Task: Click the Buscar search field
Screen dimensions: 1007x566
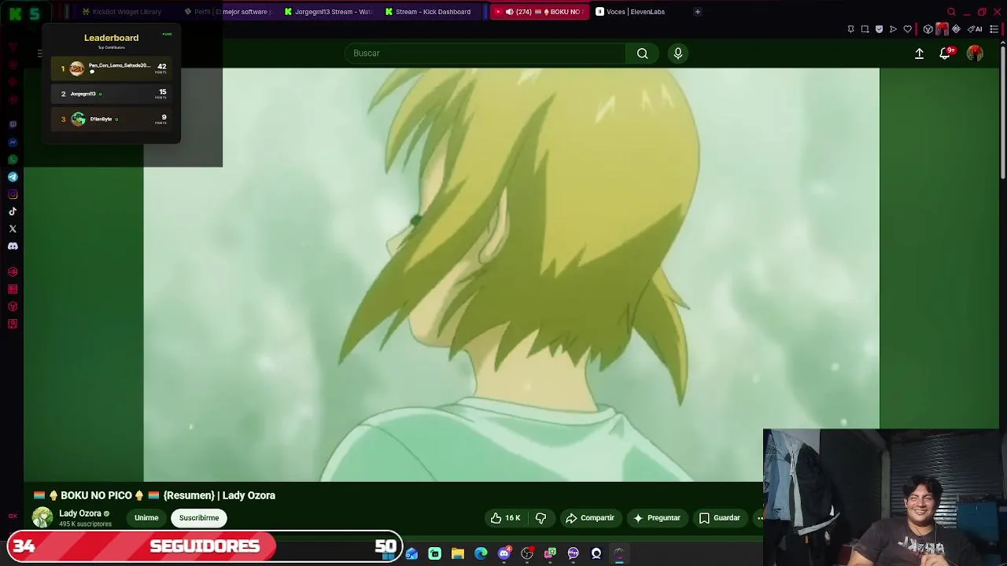Action: tap(485, 53)
